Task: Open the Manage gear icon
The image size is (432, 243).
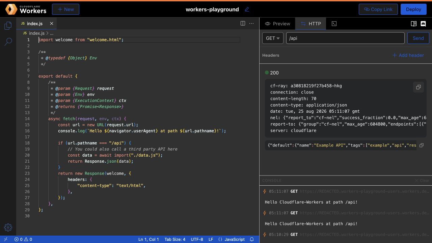Action: (8, 227)
